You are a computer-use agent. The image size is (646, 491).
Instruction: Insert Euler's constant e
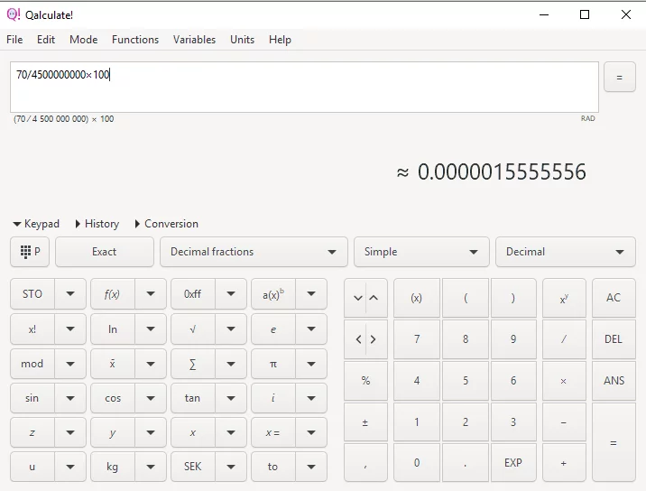(273, 329)
